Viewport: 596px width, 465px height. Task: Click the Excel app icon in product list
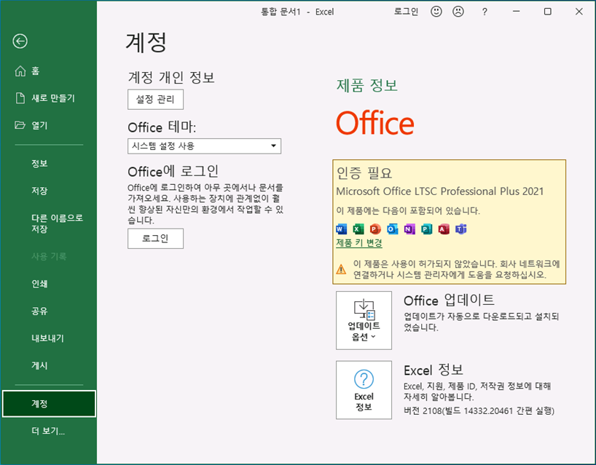pyautogui.click(x=358, y=229)
